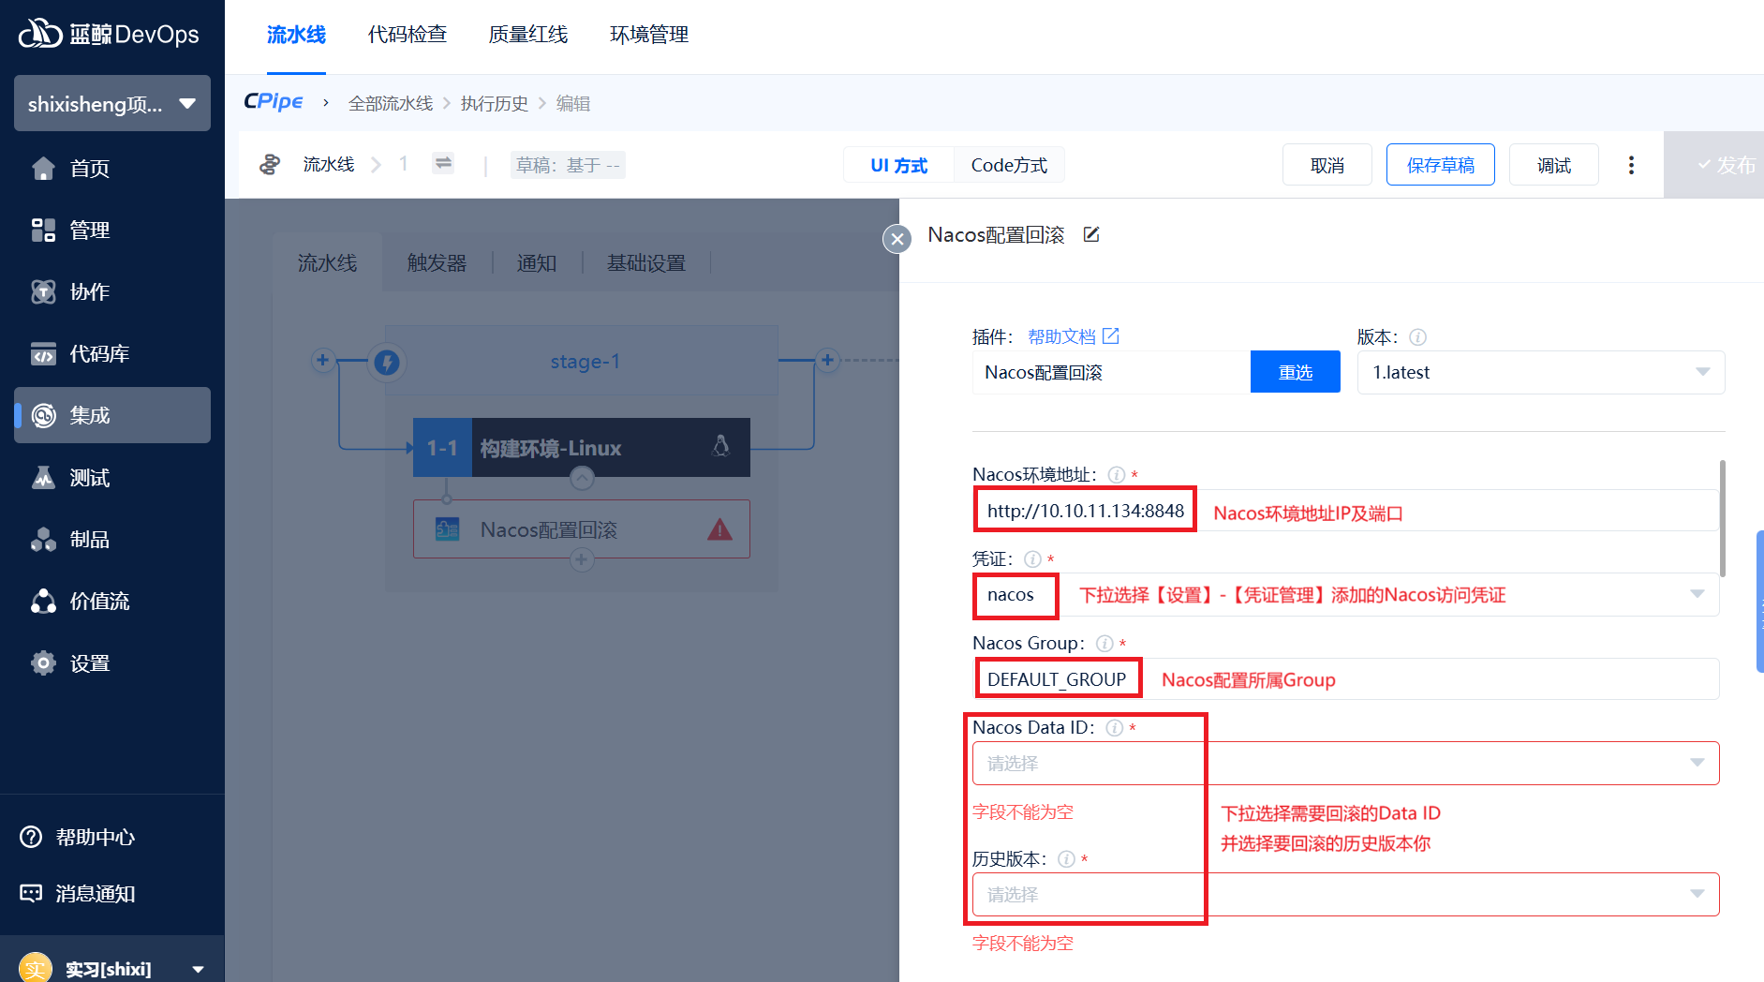This screenshot has height=982, width=1764.
Task: Go to the 质量红线 top tab
Action: (527, 36)
